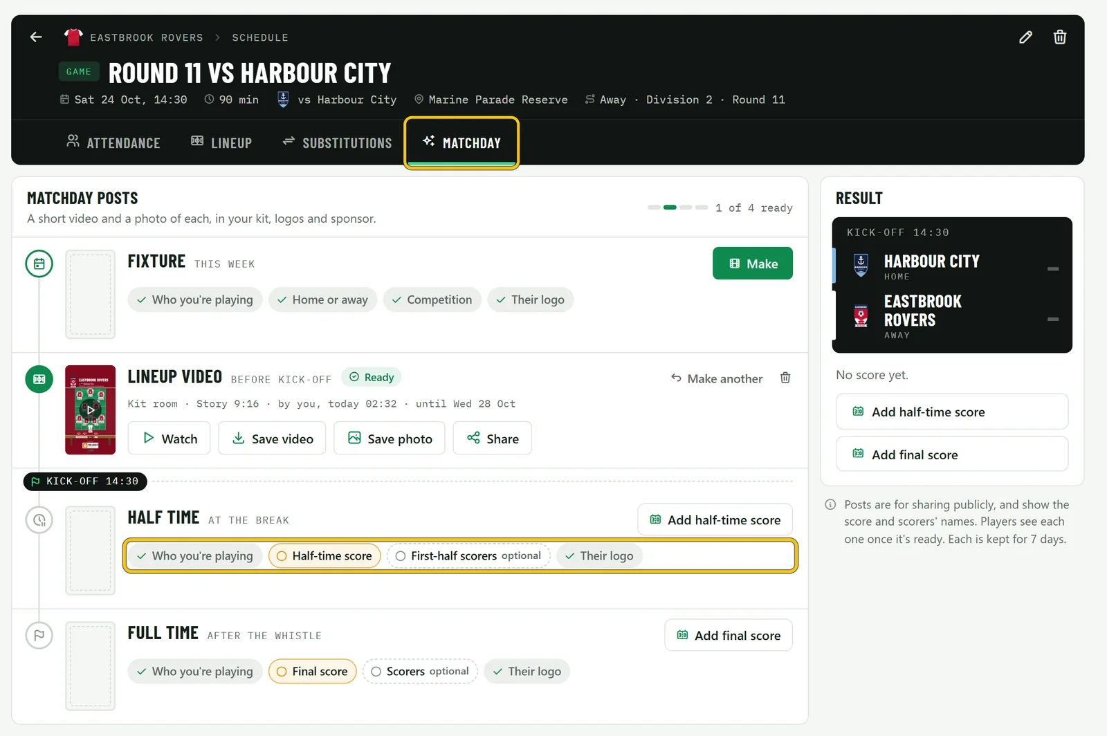Click Half Time's Their logo chip

click(600, 555)
